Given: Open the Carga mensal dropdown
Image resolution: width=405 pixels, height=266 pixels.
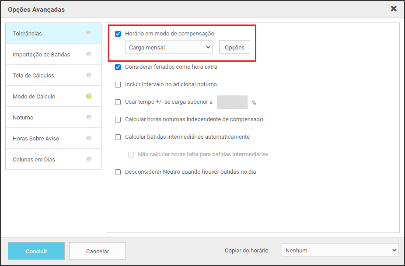Looking at the screenshot, I should point(168,47).
